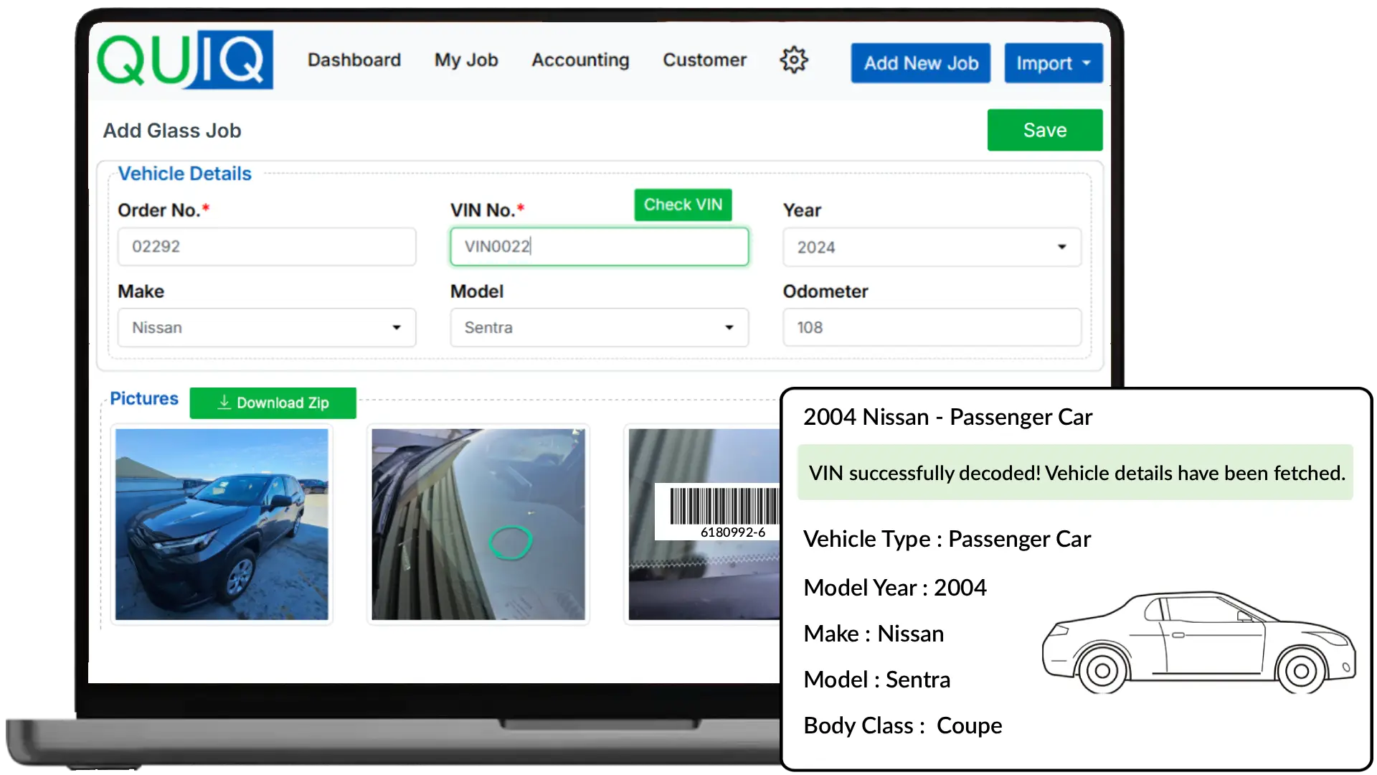Image resolution: width=1377 pixels, height=775 pixels.
Task: Open the dark SUV photo thumbnail
Action: point(222,525)
